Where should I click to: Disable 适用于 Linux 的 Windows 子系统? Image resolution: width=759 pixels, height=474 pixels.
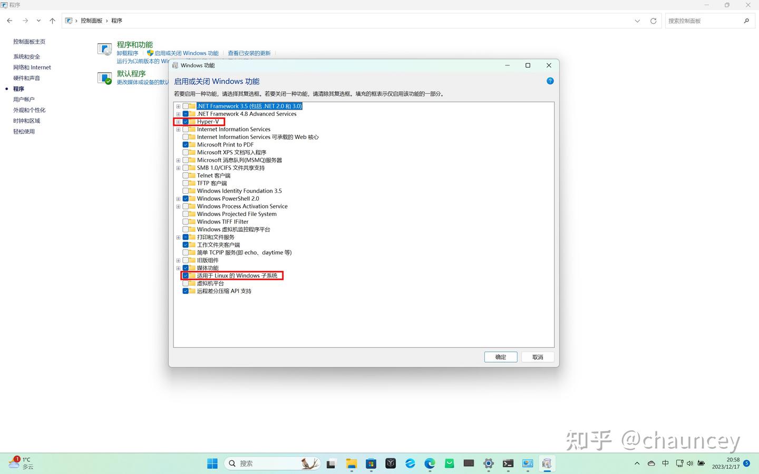tap(186, 275)
